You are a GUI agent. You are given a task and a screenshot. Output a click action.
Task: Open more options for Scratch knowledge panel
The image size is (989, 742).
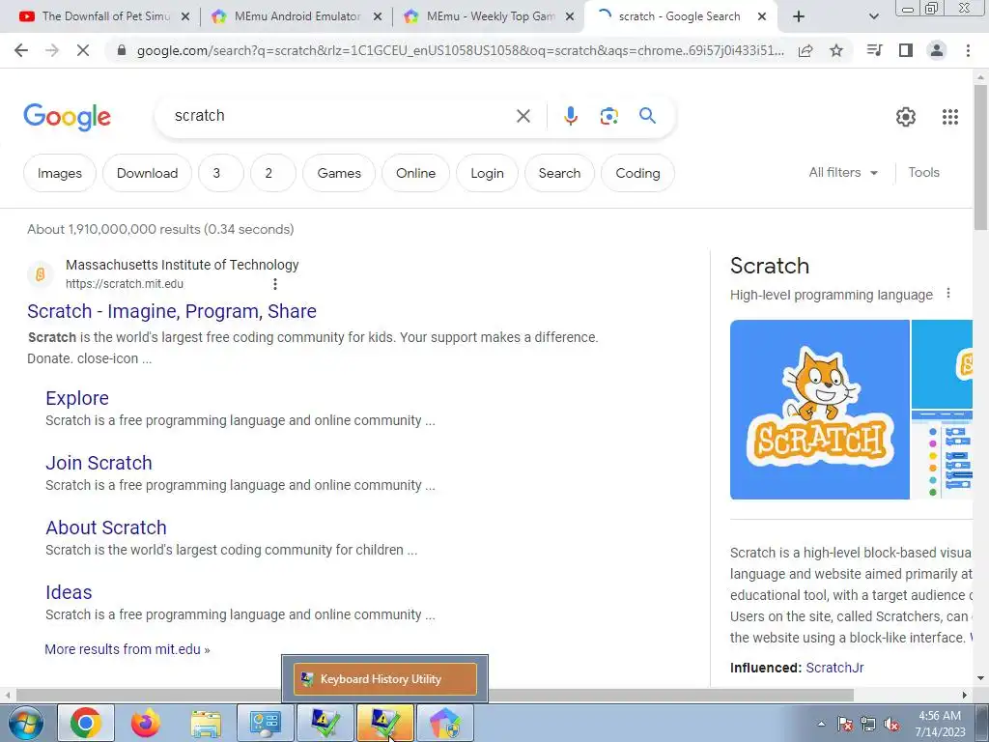pos(948,294)
